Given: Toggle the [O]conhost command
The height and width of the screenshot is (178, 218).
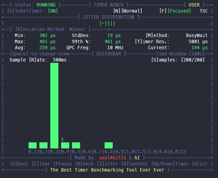Looking at the screenshot, I should pyautogui.click(x=134, y=164).
